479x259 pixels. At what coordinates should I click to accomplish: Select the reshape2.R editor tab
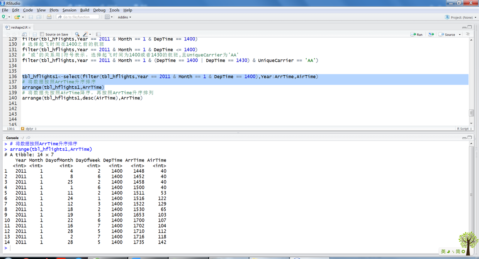(19, 27)
